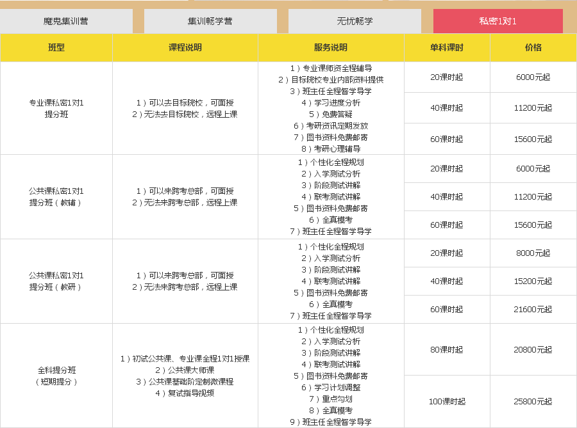This screenshot has height=428, width=577.
Task: Click the 班型 column header
Action: pos(56,47)
